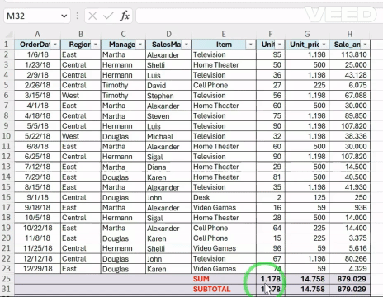Open the Units column filter arrow
The image size is (383, 297).
click(x=279, y=45)
